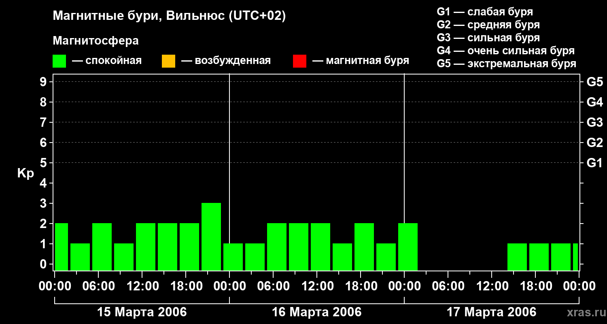The height and width of the screenshot is (324, 607).
Task: Click the tallest green bar reaching Kp 3
Action: (211, 237)
